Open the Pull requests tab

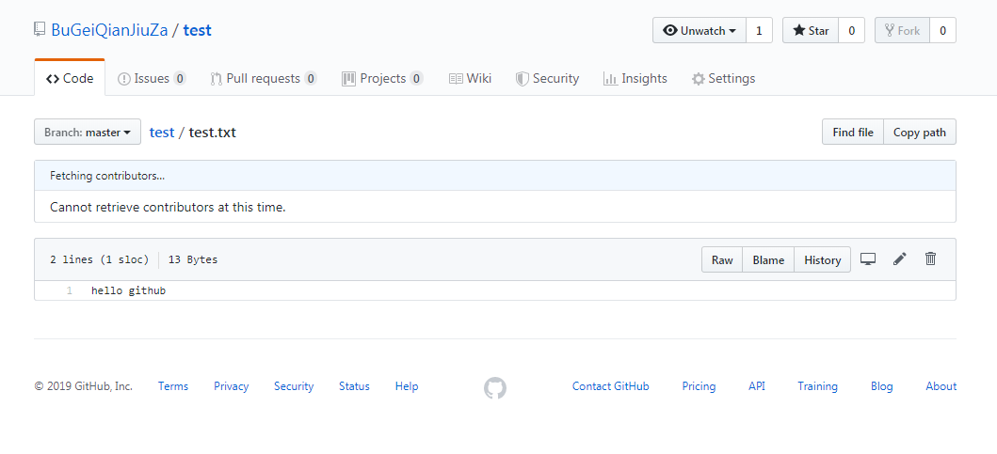264,78
